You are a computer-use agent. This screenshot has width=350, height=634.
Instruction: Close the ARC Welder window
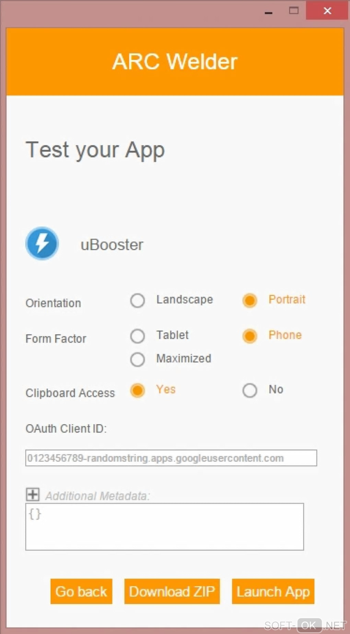pos(327,11)
